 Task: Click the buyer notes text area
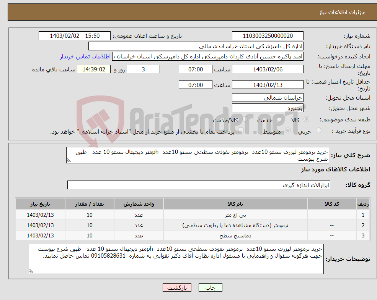[x=176, y=259]
